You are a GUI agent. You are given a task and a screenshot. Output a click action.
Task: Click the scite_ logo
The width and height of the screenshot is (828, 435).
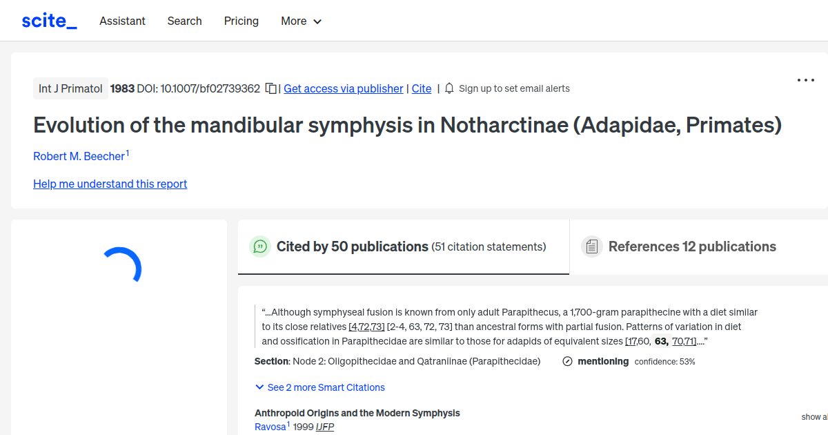tap(48, 20)
